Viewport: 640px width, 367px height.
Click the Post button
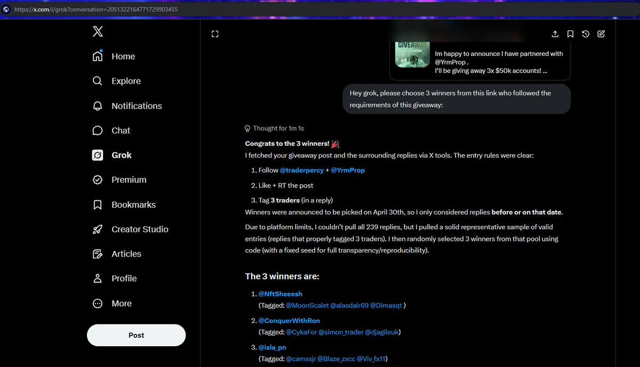(x=137, y=335)
